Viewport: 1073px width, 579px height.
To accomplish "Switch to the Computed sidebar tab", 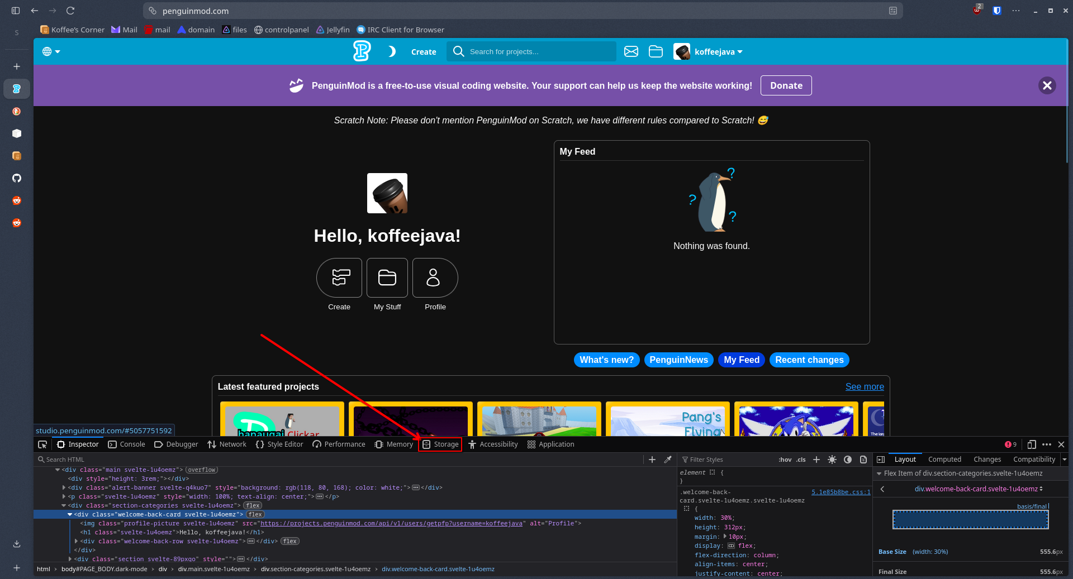I will click(944, 460).
